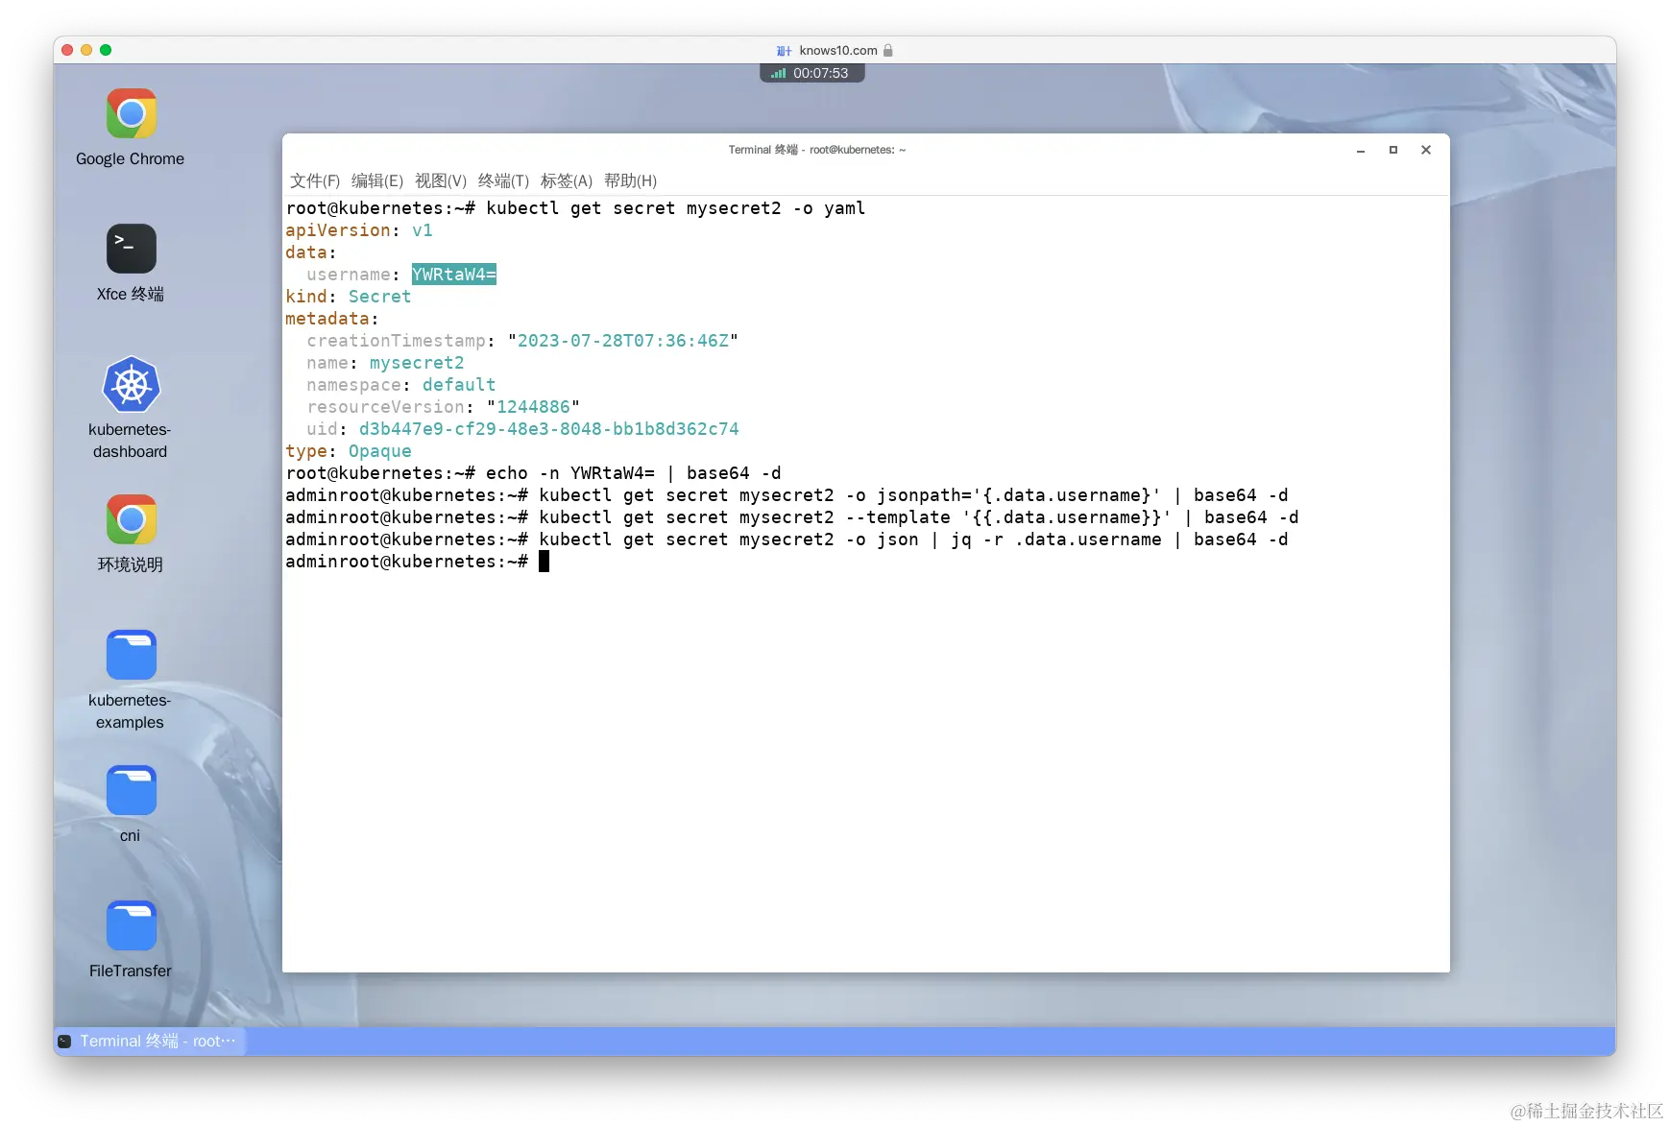Open the kubernetes-examples folder
Image resolution: width=1670 pixels, height=1127 pixels.
130,654
